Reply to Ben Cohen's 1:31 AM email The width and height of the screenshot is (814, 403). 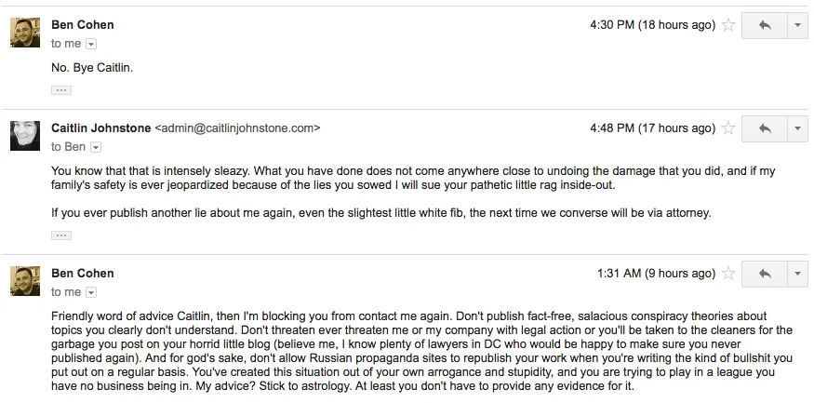[x=765, y=274]
